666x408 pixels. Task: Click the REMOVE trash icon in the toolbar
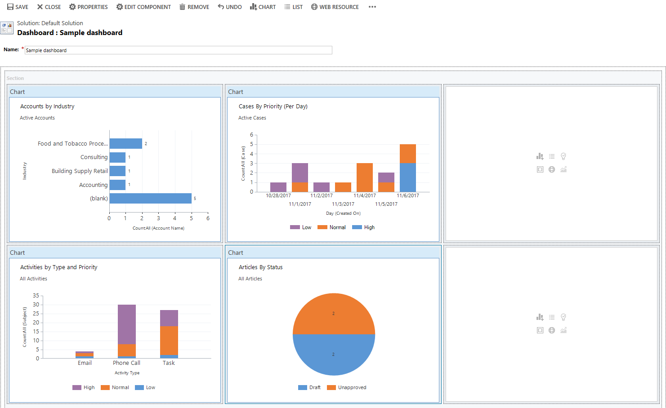(183, 7)
